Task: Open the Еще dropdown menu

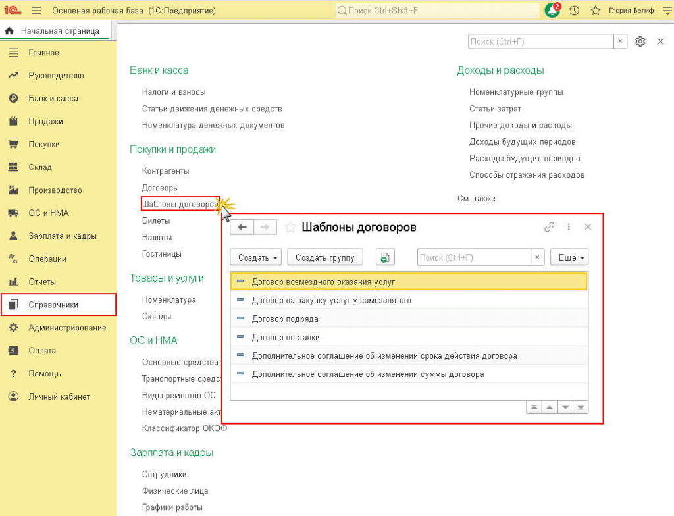Action: (x=569, y=257)
